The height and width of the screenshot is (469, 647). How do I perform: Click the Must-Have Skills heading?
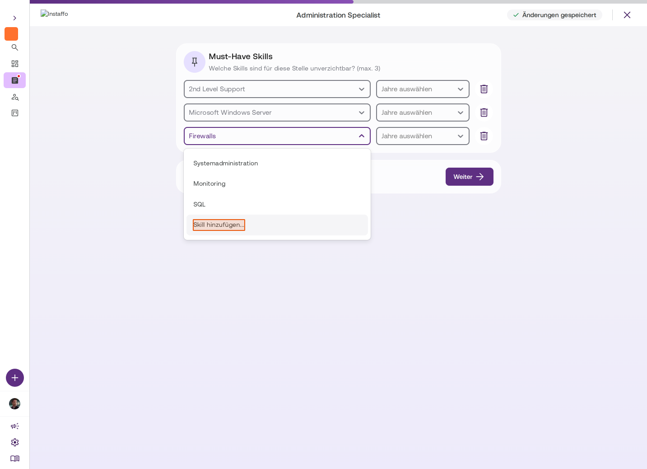(x=241, y=56)
